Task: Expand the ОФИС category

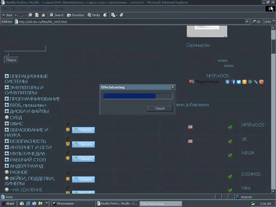Action: tap(7, 123)
